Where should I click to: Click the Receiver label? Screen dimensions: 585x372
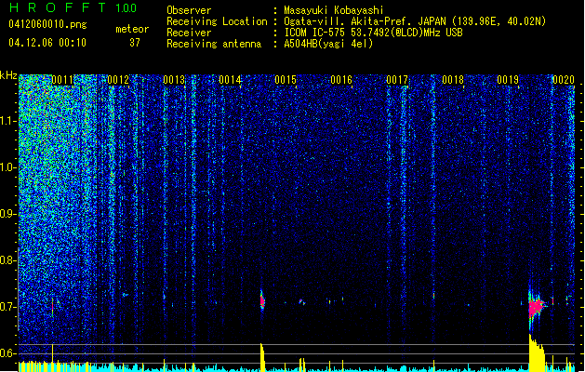189,33
